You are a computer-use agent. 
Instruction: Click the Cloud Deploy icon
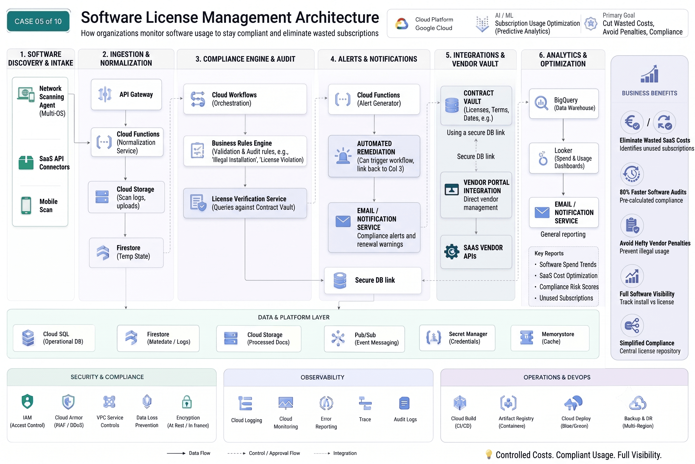pos(573,403)
